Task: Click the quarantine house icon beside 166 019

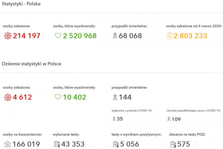Action: tap(7, 144)
